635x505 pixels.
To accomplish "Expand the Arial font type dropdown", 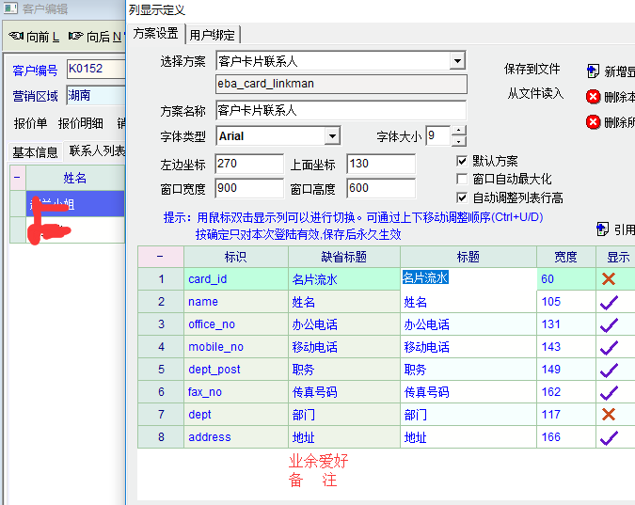I will point(331,136).
